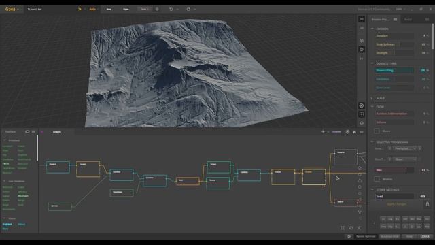Click the Passive Optimizer status button
Viewport: 435px width, 245px height.
[366, 236]
